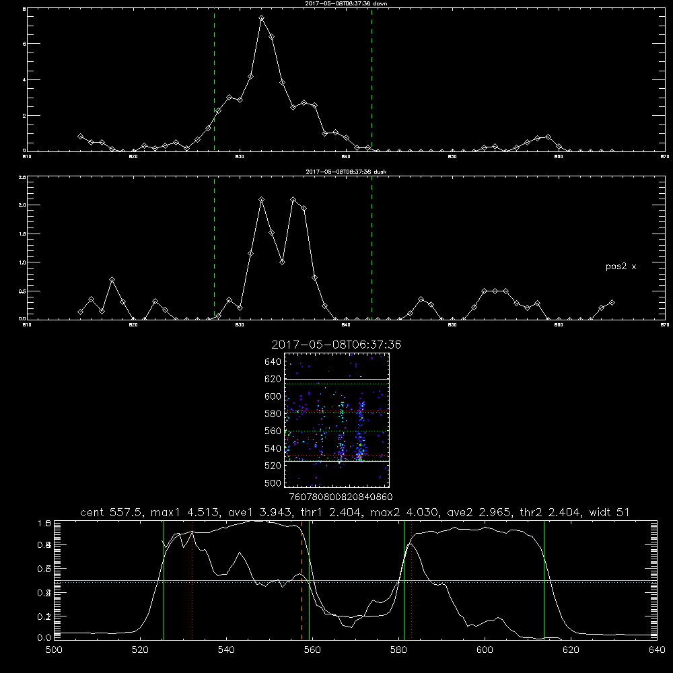This screenshot has width=673, height=673.
Task: Click the timestamp title above the small image
Action: tap(336, 345)
